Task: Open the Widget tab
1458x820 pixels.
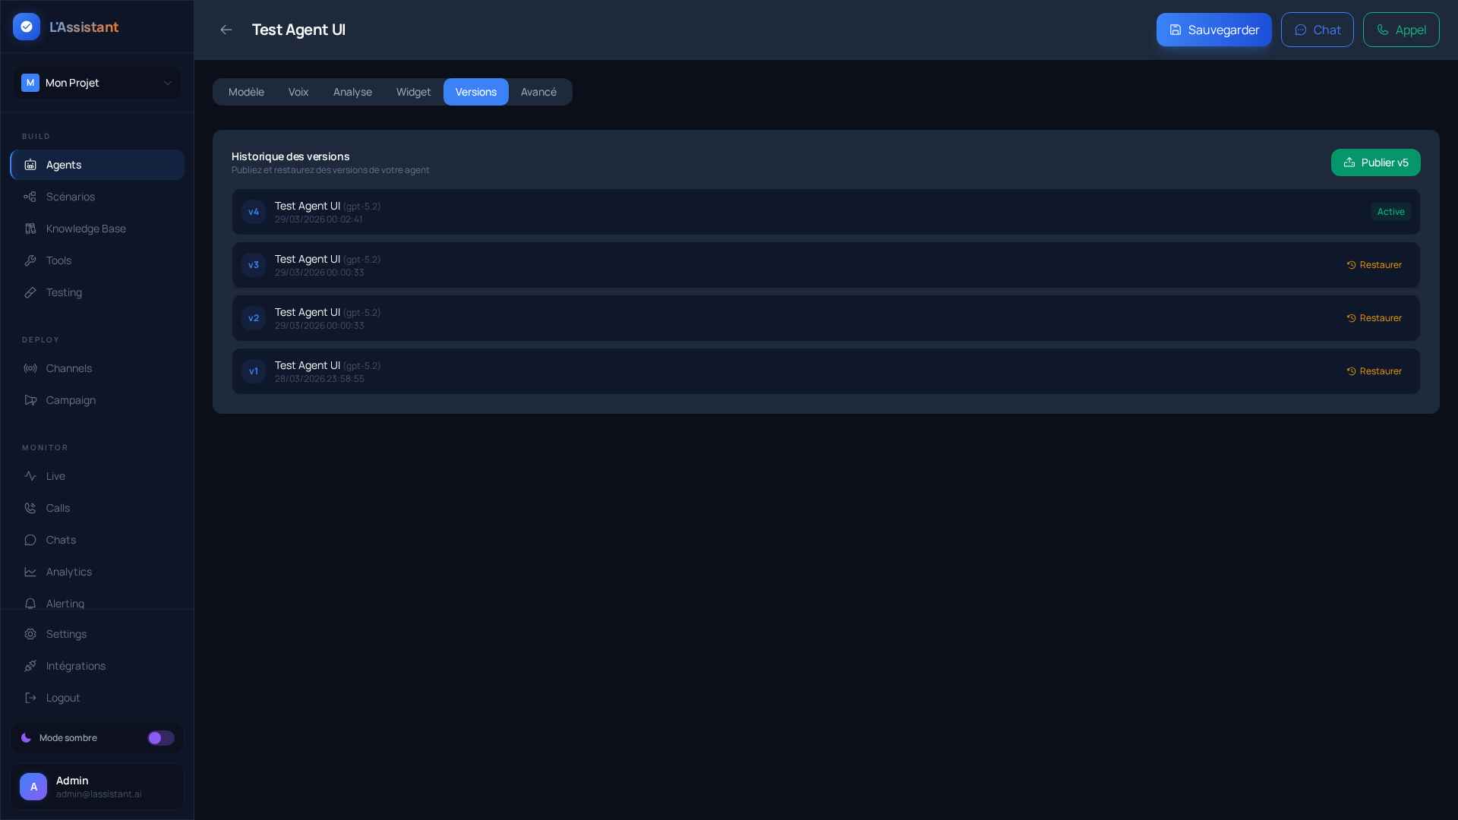Action: (413, 92)
